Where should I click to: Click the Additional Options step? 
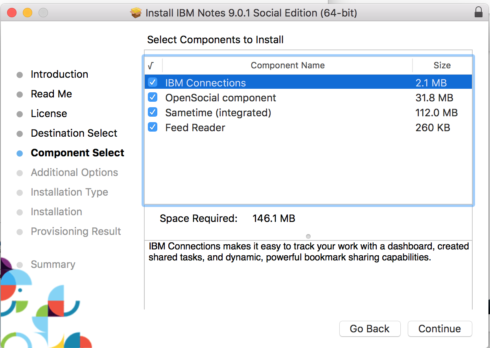(x=74, y=172)
